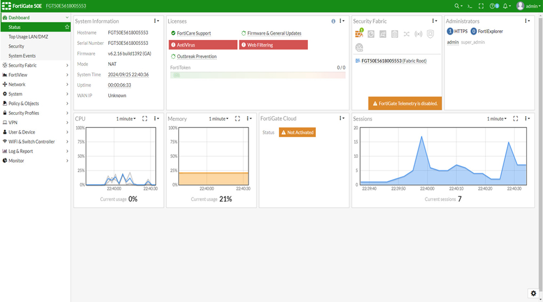This screenshot has width=543, height=302.
Task: Open the help question mark icon
Action: click(494, 6)
